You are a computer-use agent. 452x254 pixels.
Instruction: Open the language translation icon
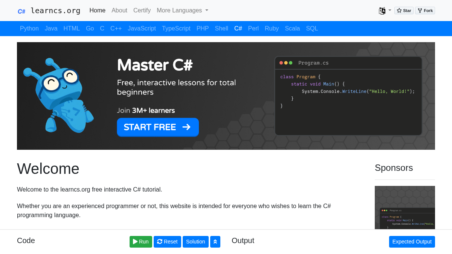click(x=382, y=11)
